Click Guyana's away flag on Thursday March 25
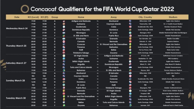Screen dimensions: 194x109 [x=130, y=53]
